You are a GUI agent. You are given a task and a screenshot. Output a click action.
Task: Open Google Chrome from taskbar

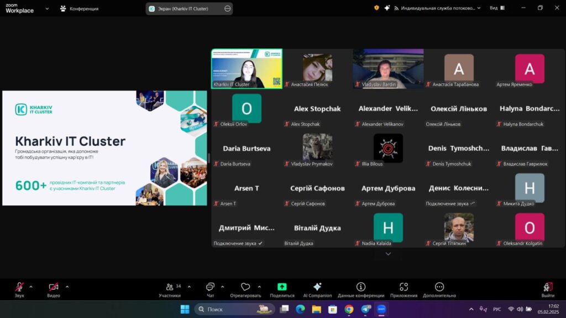[349, 309]
